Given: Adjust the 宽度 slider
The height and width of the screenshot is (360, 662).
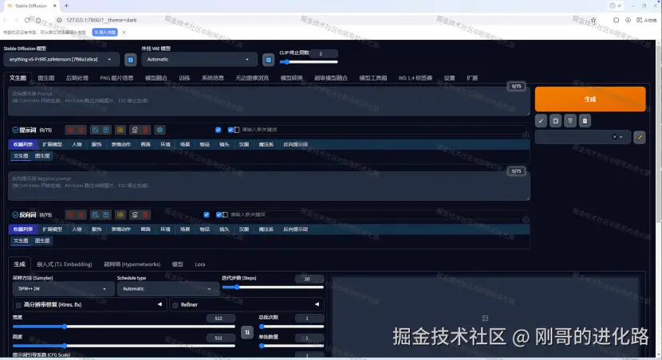Looking at the screenshot, I should coord(124,327).
